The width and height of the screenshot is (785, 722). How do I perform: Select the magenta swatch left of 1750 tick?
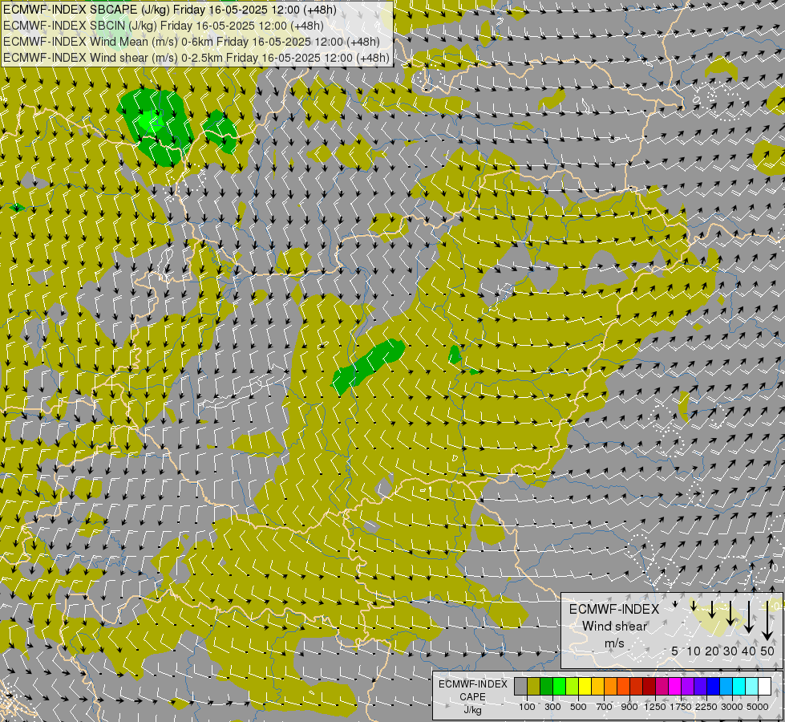pos(675,687)
